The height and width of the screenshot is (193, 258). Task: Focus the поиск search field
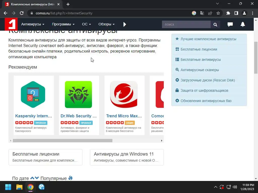[x=186, y=24]
